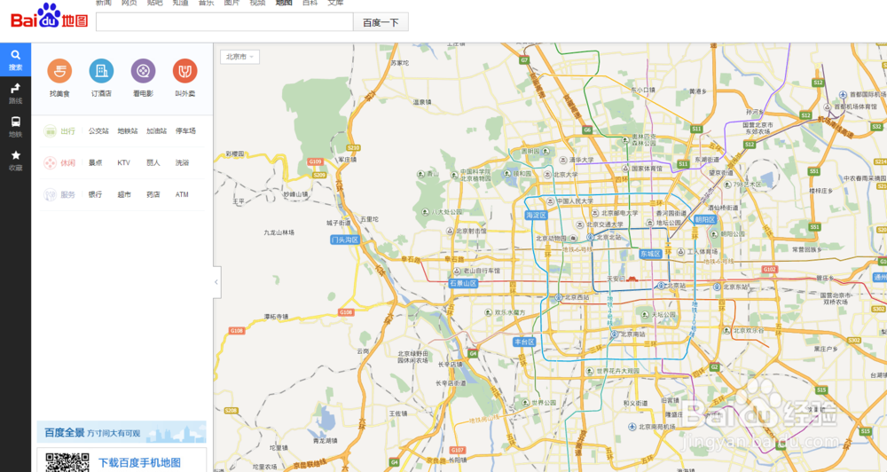Screen dimensions: 887x472
Task: Click the 天坛公园 park icon
Action: [645, 314]
